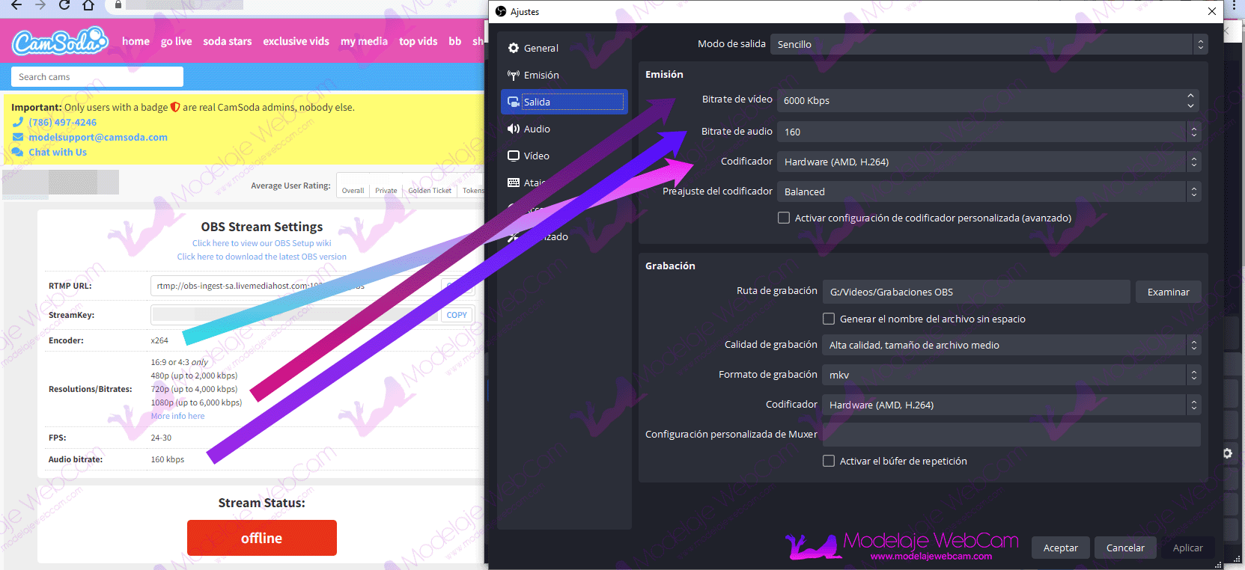Click Cancelar button
The width and height of the screenshot is (1245, 570).
click(1125, 548)
